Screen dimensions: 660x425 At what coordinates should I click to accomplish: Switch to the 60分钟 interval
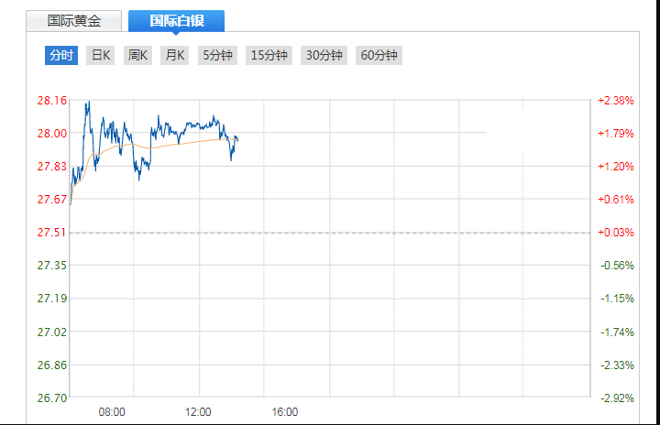[x=379, y=56]
